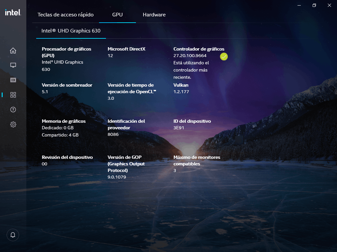Click GOP version 9.0.1079 value
Screen dimensions: 337x252
117,177
